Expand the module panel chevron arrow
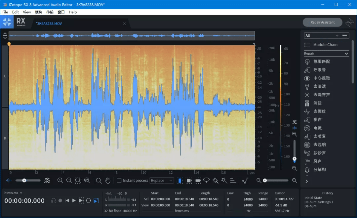 [x=307, y=181]
